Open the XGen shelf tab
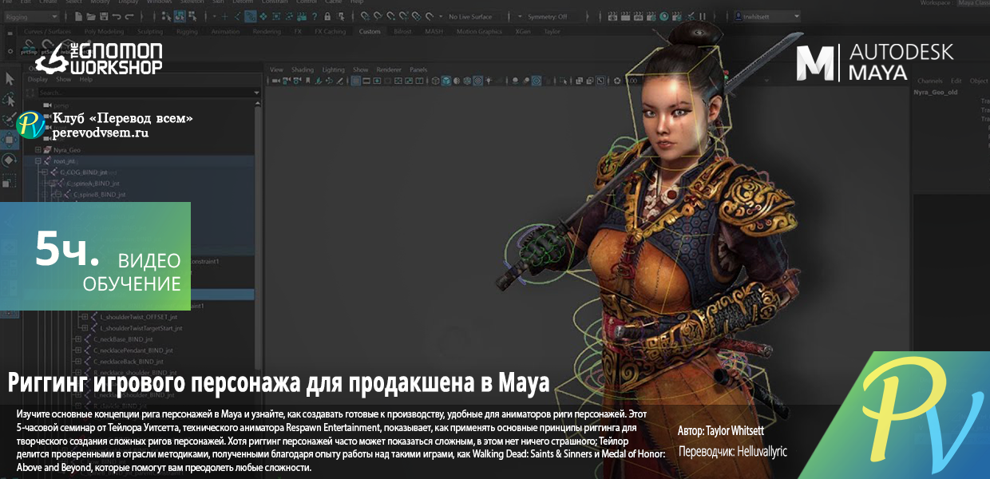The width and height of the screenshot is (990, 479). pos(523,31)
